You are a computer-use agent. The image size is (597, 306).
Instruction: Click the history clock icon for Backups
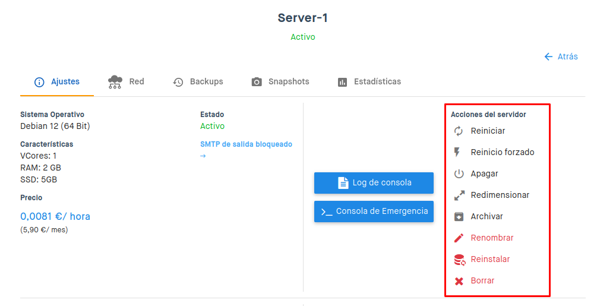[178, 82]
